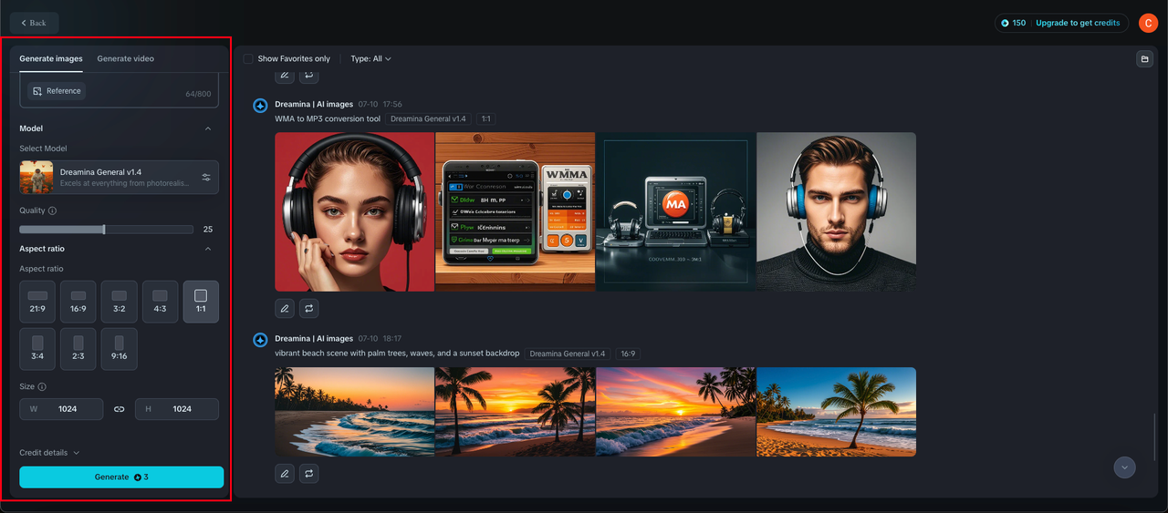1168x513 pixels.
Task: Open the MA laptop with headphones image
Action: (676, 211)
